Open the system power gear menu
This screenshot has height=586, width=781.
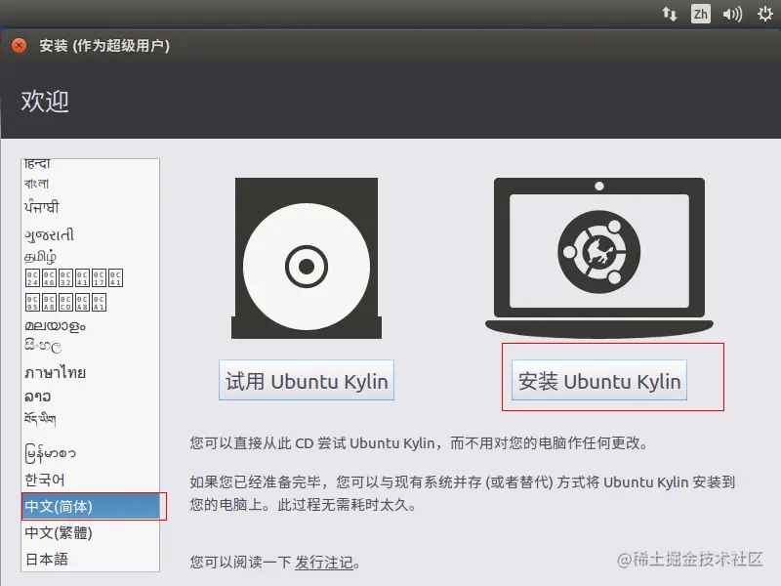(x=765, y=14)
